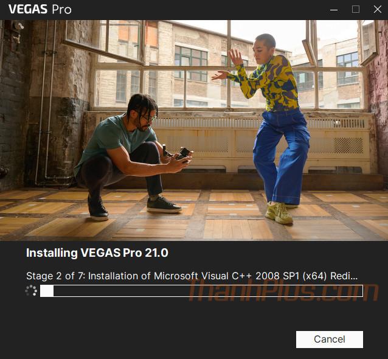This screenshot has width=388, height=359.
Task: Click the dancer in the yellow patterned shirt
Action: (270, 82)
